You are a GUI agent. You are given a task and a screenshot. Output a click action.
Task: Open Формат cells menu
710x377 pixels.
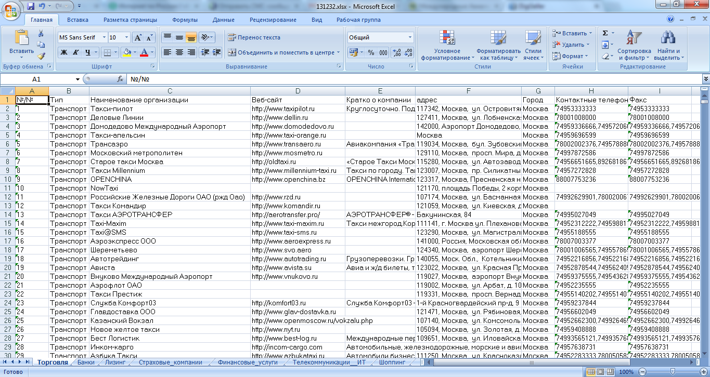(570, 56)
